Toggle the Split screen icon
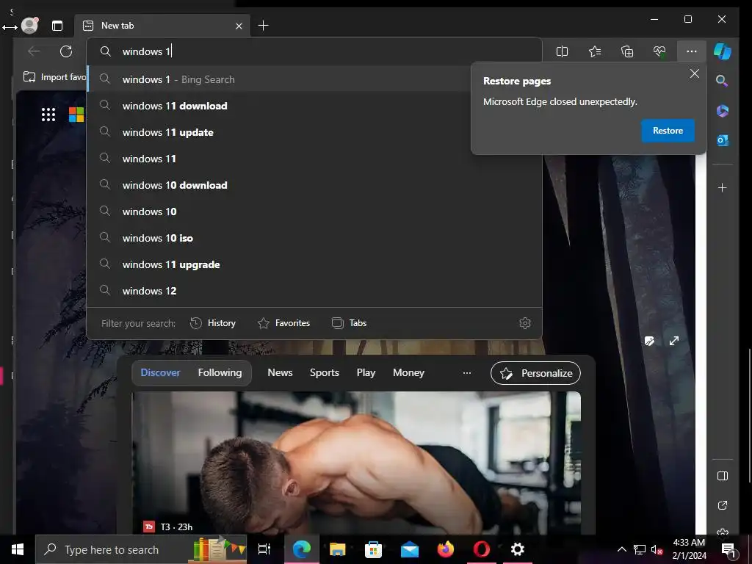This screenshot has width=752, height=564. [x=562, y=51]
